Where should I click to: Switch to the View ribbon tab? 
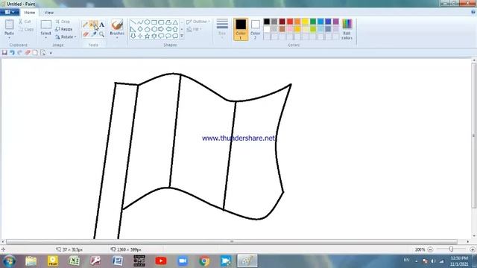48,13
